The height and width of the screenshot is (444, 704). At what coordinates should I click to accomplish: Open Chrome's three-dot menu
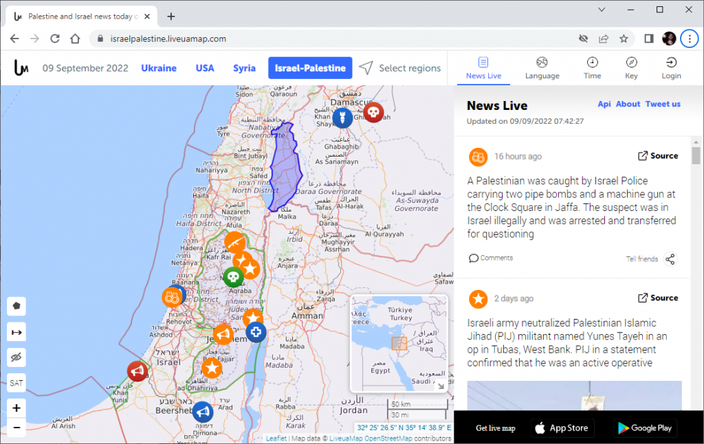tap(690, 38)
